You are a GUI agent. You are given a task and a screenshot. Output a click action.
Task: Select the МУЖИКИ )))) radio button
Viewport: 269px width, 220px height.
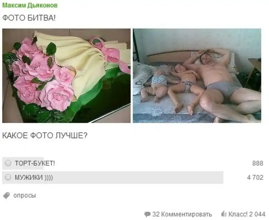(8, 177)
